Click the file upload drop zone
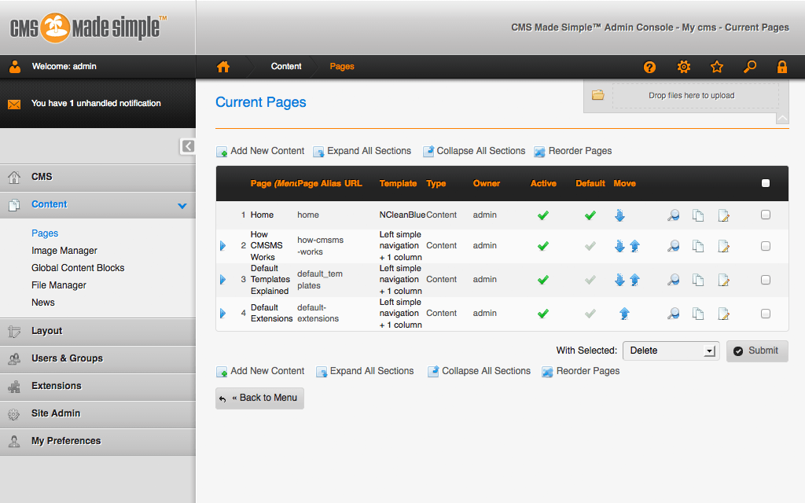The height and width of the screenshot is (503, 805). pyautogui.click(x=691, y=96)
